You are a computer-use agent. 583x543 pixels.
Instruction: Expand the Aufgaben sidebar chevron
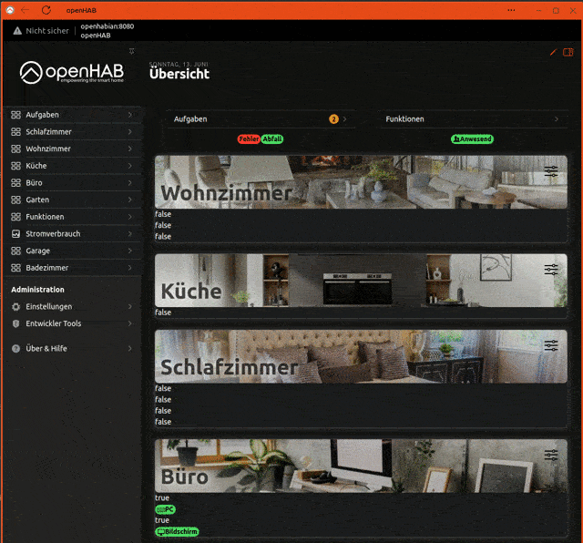pyautogui.click(x=129, y=115)
